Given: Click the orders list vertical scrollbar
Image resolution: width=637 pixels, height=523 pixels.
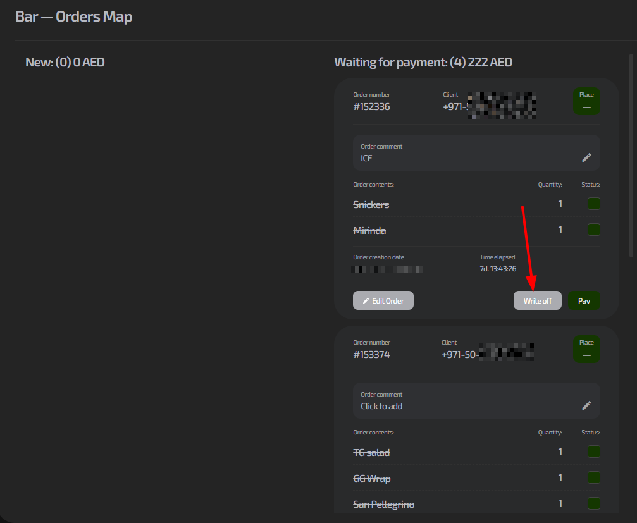Looking at the screenshot, I should tap(631, 155).
